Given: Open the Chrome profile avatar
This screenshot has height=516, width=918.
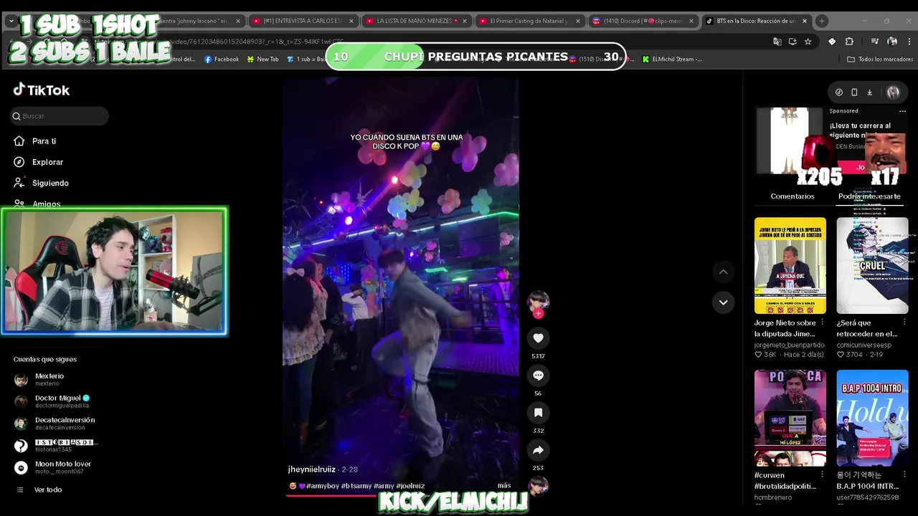Looking at the screenshot, I should pos(892,42).
